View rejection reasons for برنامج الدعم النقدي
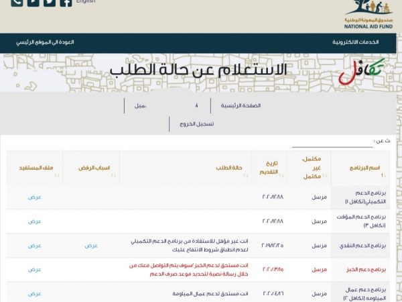Image resolution: width=402 pixels, height=302 pixels. coord(91,245)
